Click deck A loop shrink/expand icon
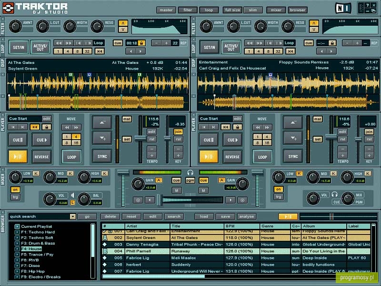Screen dimensions: 381x286 coord(100,51)
